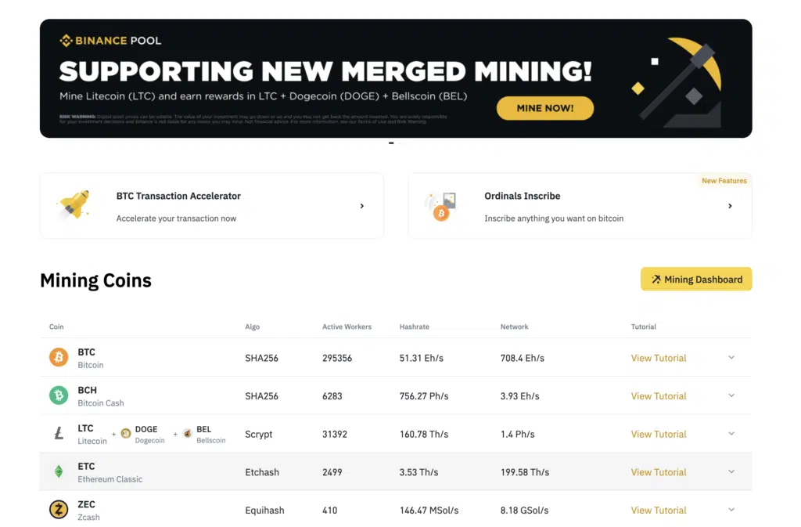
Task: Expand the Zcash row details
Action: pyautogui.click(x=731, y=510)
